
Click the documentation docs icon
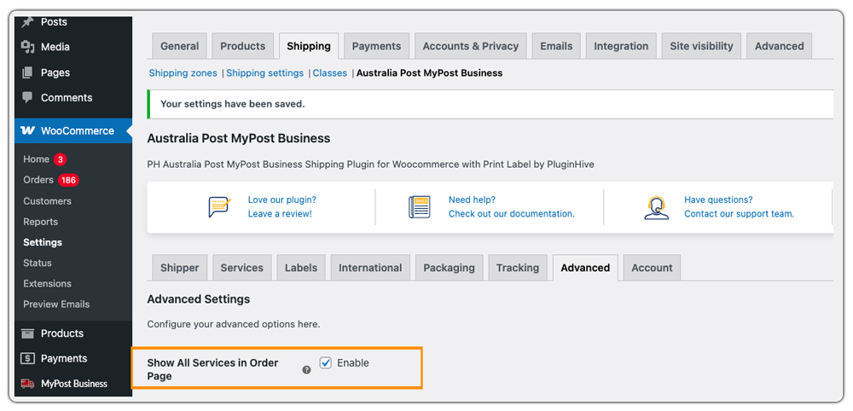click(x=420, y=207)
